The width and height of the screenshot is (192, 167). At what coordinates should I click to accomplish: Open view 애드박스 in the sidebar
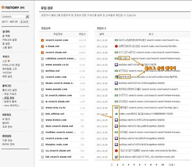click(x=11, y=106)
